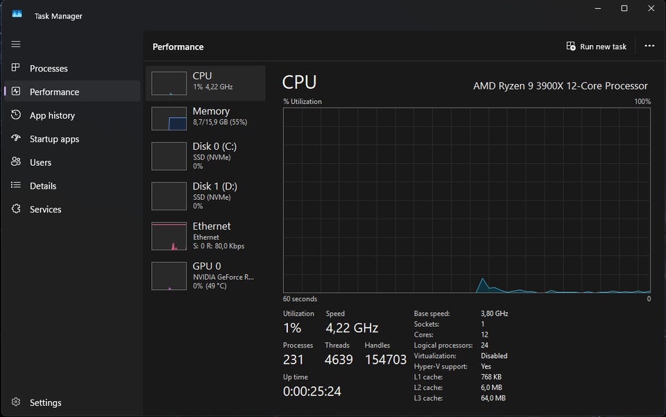Click the Processes icon in sidebar

tap(16, 68)
